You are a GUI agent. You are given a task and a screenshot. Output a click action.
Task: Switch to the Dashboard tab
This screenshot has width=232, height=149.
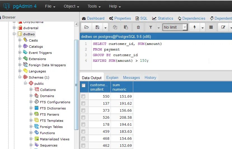[x=93, y=19]
